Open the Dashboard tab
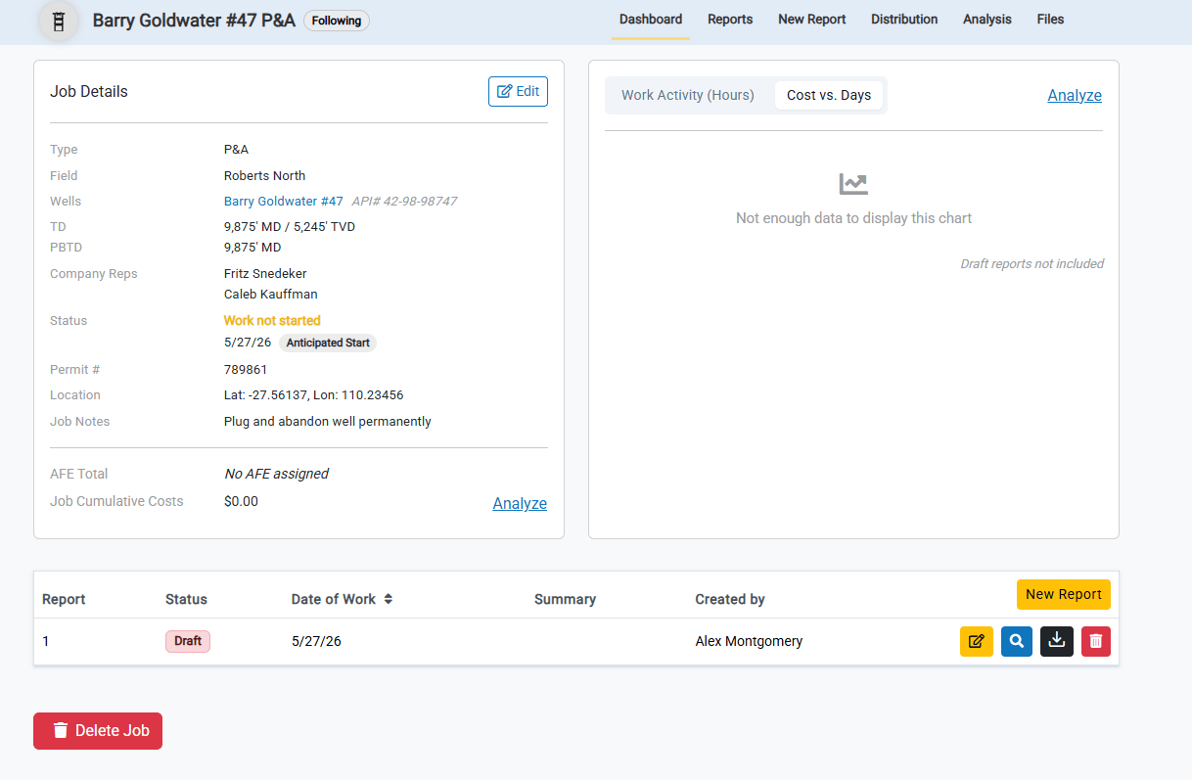This screenshot has height=780, width=1192. pyautogui.click(x=651, y=20)
